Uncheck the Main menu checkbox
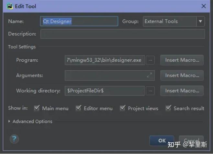 (x=37, y=108)
